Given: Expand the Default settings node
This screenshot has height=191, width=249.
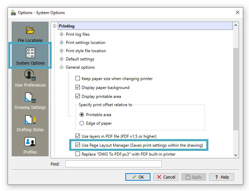Looking at the screenshot, I should pos(62,59).
